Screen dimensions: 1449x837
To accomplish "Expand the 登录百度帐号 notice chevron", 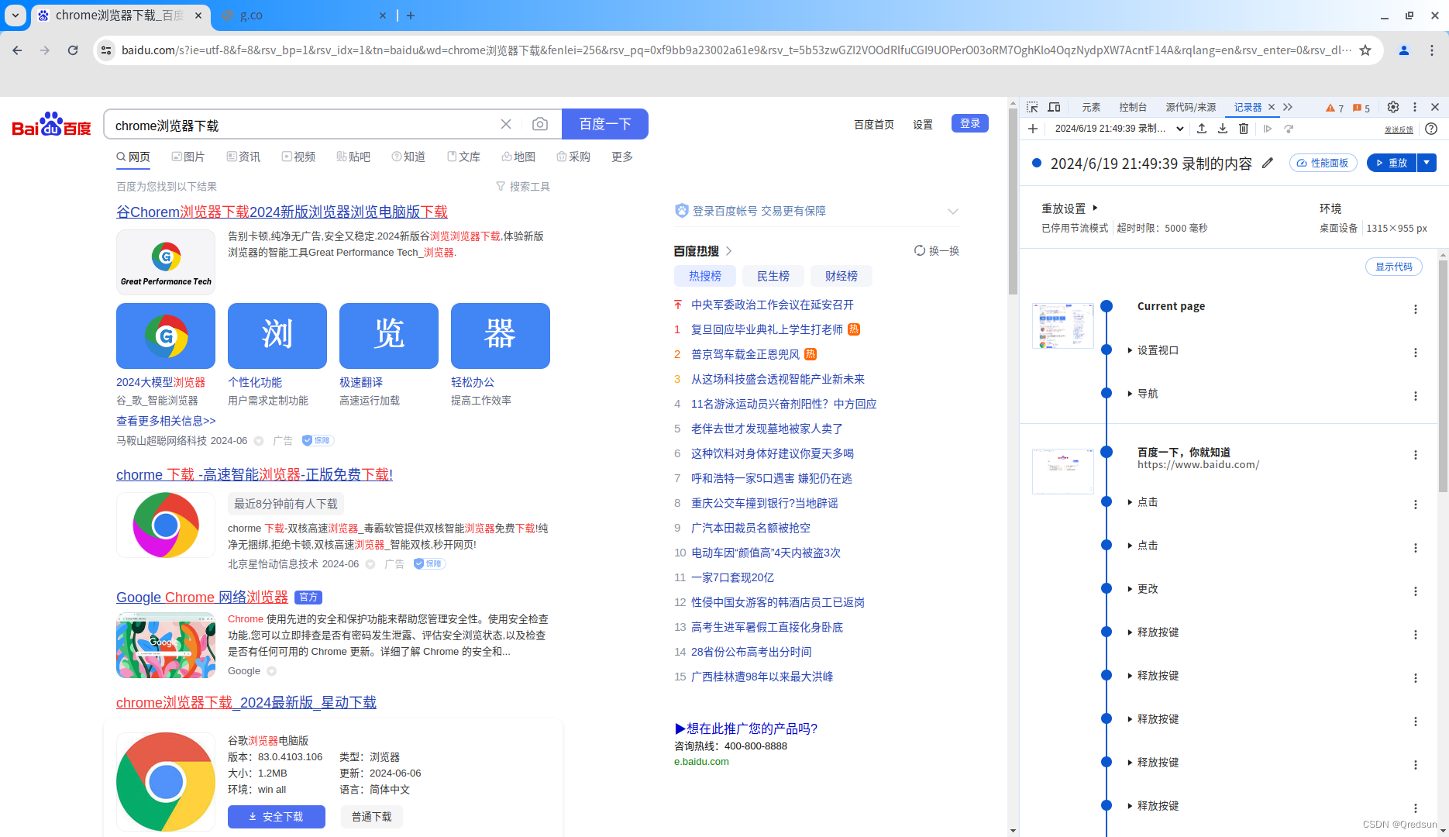I will pyautogui.click(x=953, y=211).
